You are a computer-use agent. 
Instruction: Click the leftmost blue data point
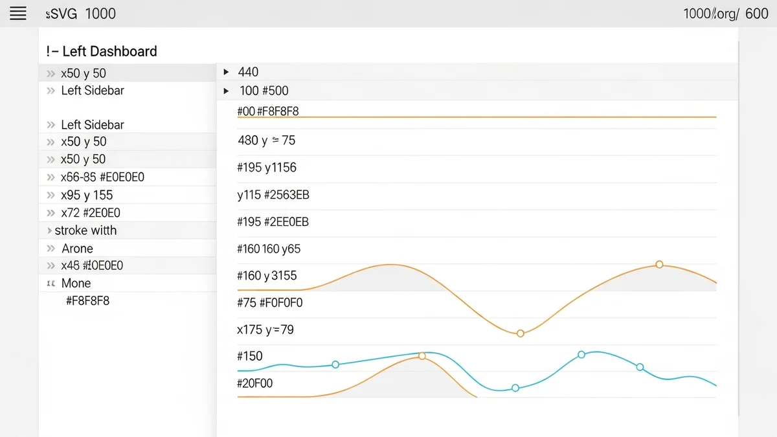click(x=335, y=364)
